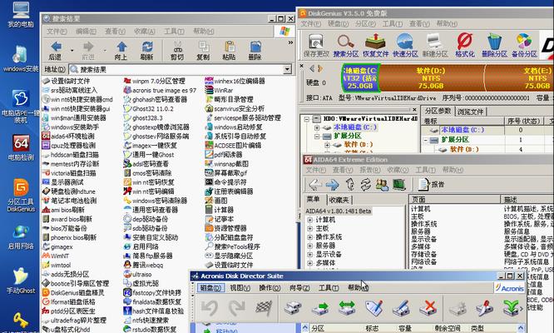Click Acronis commit checkered flag icon
554x333 pixels.
[x=263, y=308]
